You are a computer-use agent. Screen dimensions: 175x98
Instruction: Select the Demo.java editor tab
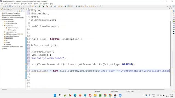[x=31, y=9]
